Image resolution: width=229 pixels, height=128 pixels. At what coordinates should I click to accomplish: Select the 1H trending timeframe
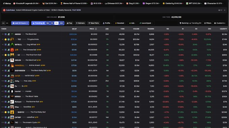(x=52, y=23)
